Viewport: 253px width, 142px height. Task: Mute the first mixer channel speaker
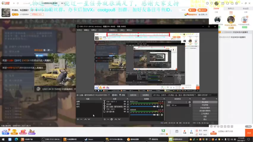[158, 106]
